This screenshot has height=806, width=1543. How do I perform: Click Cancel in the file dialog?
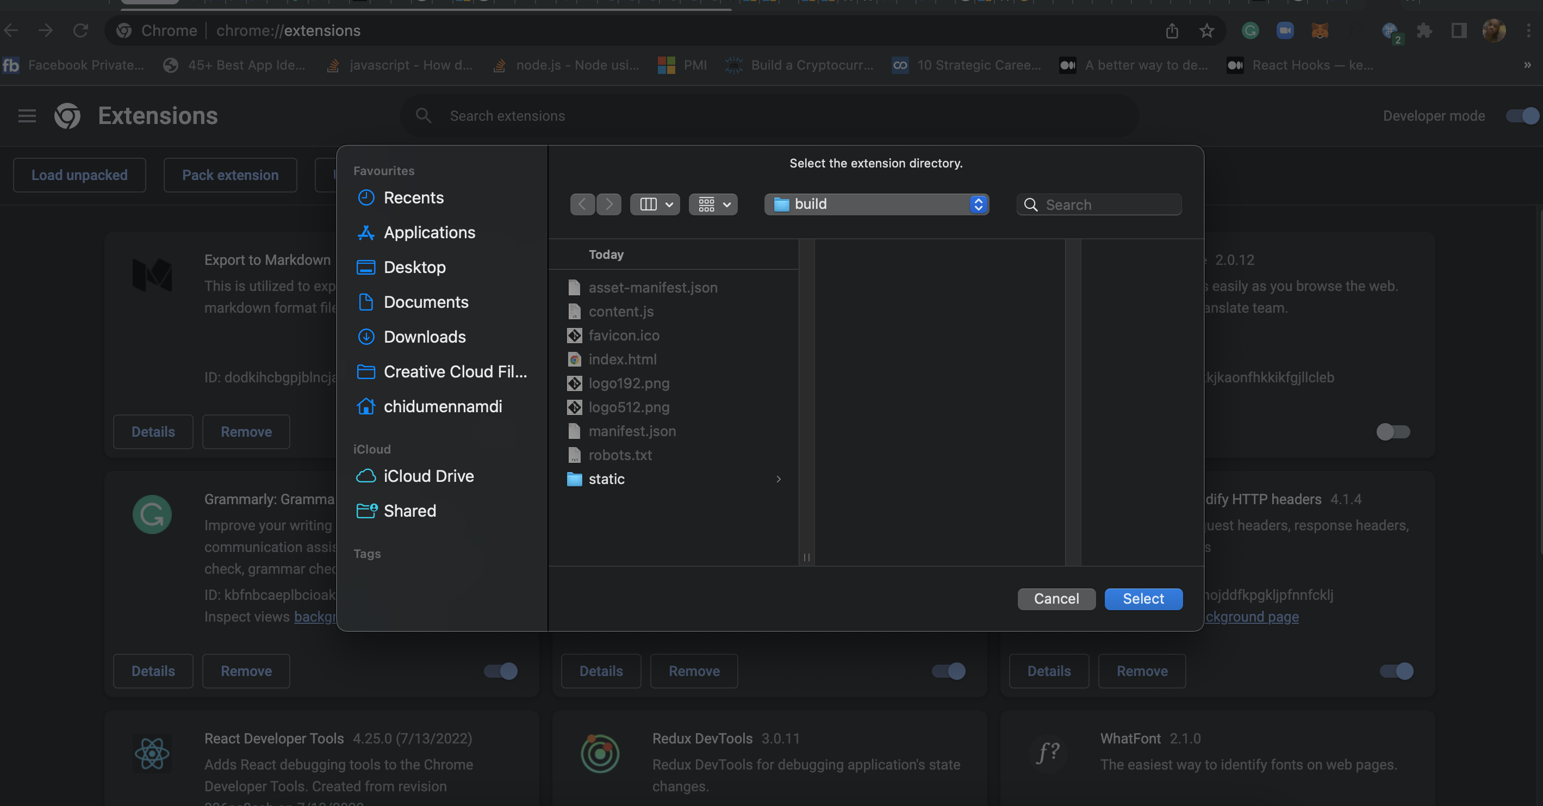tap(1056, 599)
